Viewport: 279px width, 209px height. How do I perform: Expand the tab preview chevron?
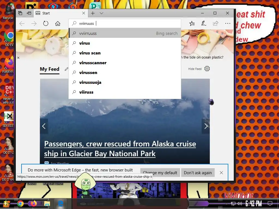pyautogui.click(x=102, y=13)
